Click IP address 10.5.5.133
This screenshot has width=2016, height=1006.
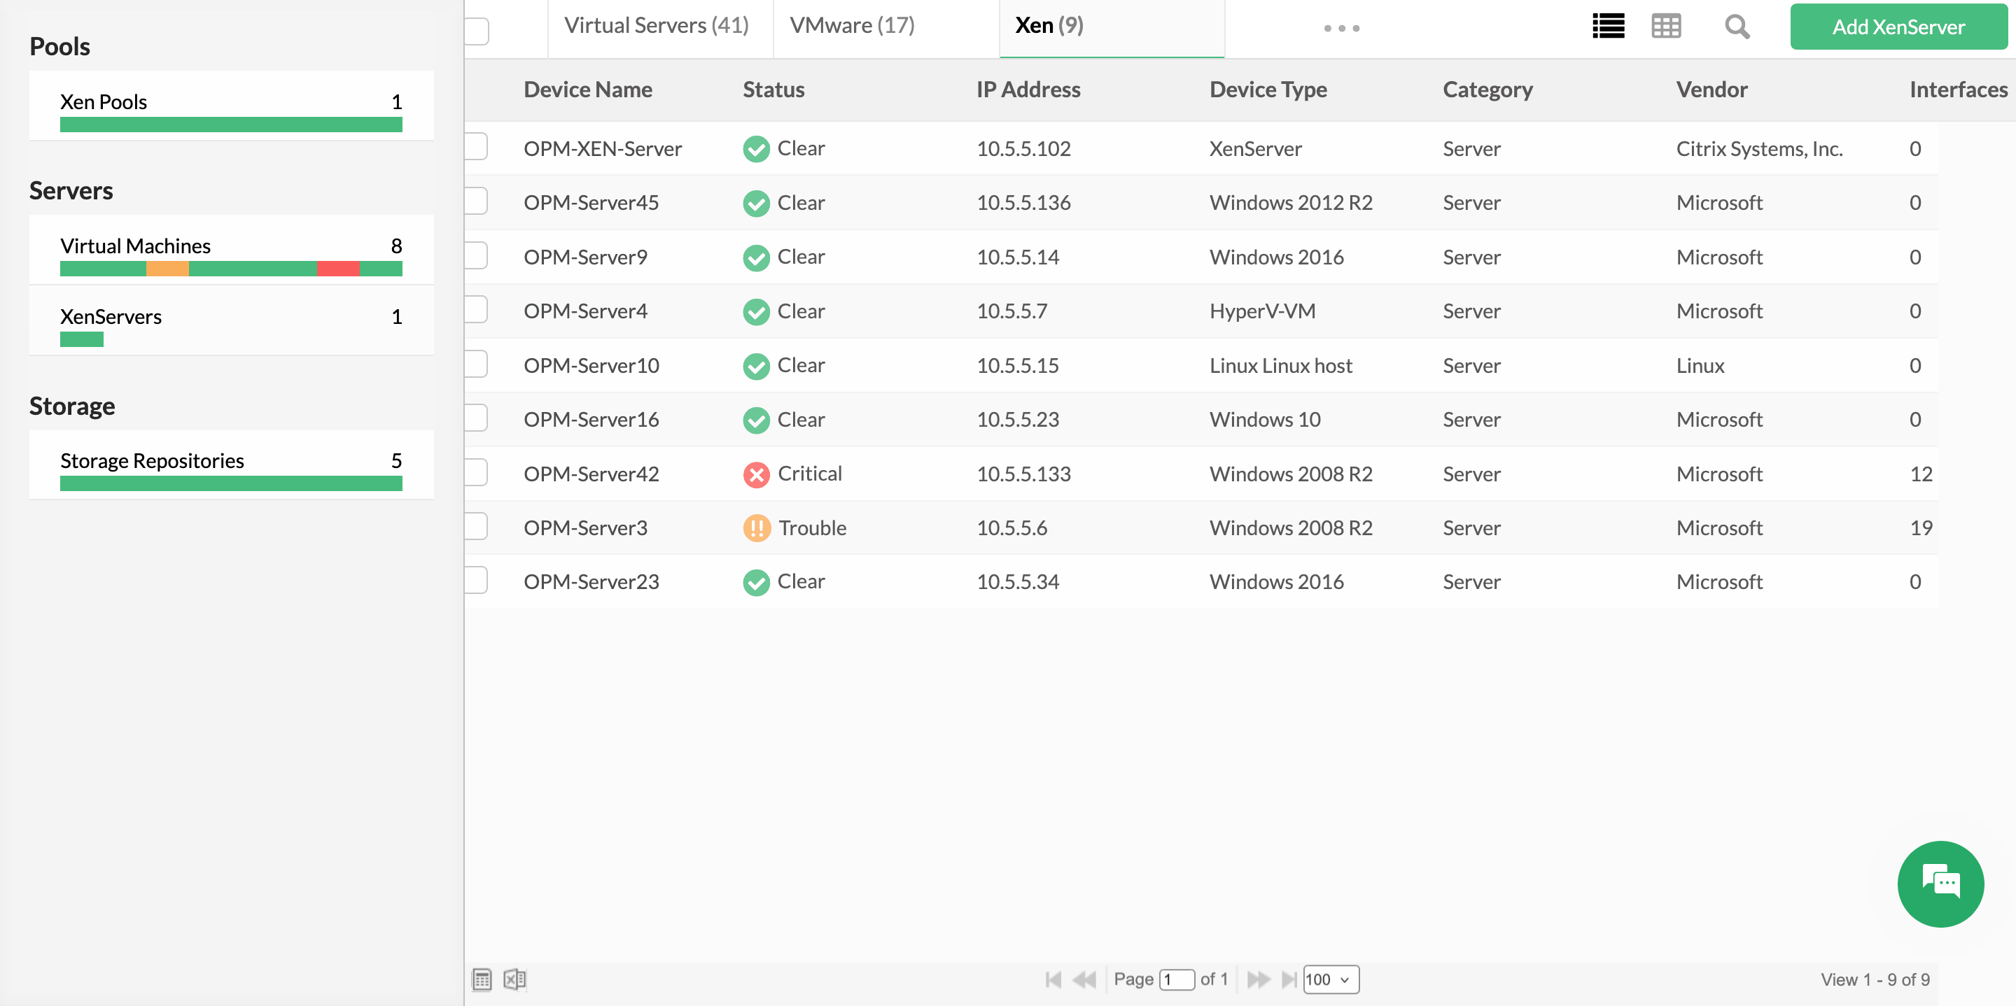(x=1023, y=474)
